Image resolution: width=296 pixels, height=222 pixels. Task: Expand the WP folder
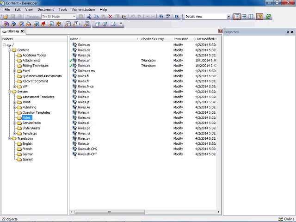[14, 86]
